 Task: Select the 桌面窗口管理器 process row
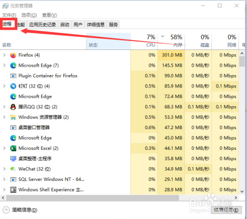coord(120,128)
